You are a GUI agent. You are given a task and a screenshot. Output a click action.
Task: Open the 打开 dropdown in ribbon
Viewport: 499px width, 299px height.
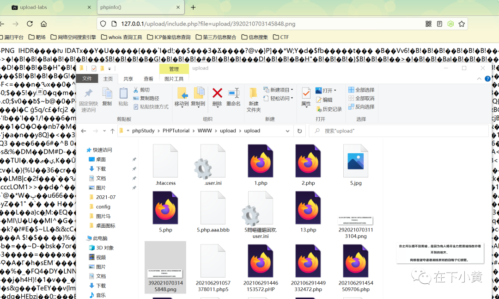click(326, 91)
